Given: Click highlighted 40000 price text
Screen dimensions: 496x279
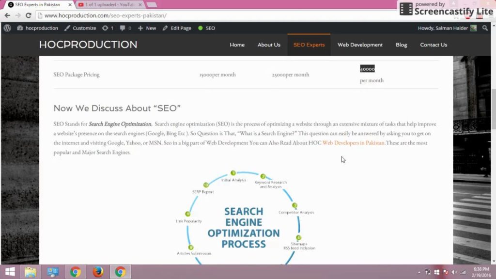Looking at the screenshot, I should (367, 69).
